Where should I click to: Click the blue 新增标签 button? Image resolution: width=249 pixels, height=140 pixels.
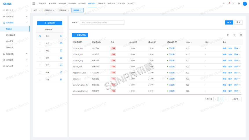click(50, 23)
